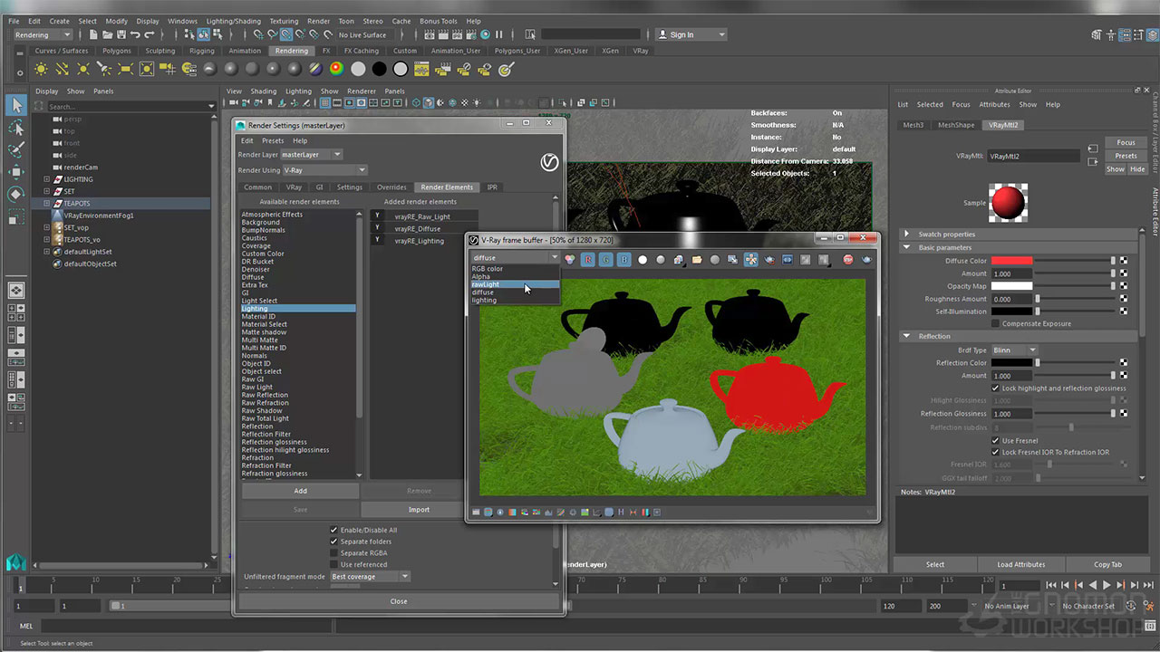The height and width of the screenshot is (652, 1160).
Task: Open Render Layer masterLayer dropdown
Action: [312, 155]
